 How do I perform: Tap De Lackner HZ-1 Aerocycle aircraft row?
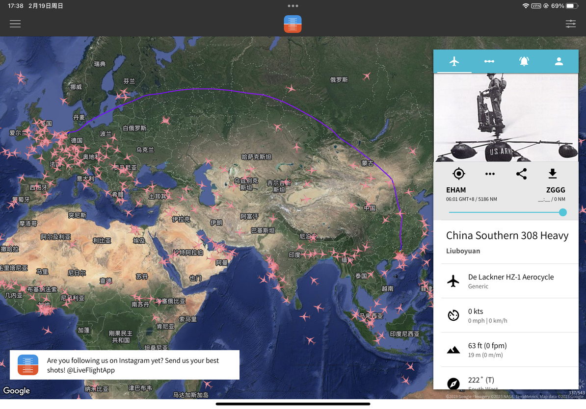pyautogui.click(x=510, y=281)
